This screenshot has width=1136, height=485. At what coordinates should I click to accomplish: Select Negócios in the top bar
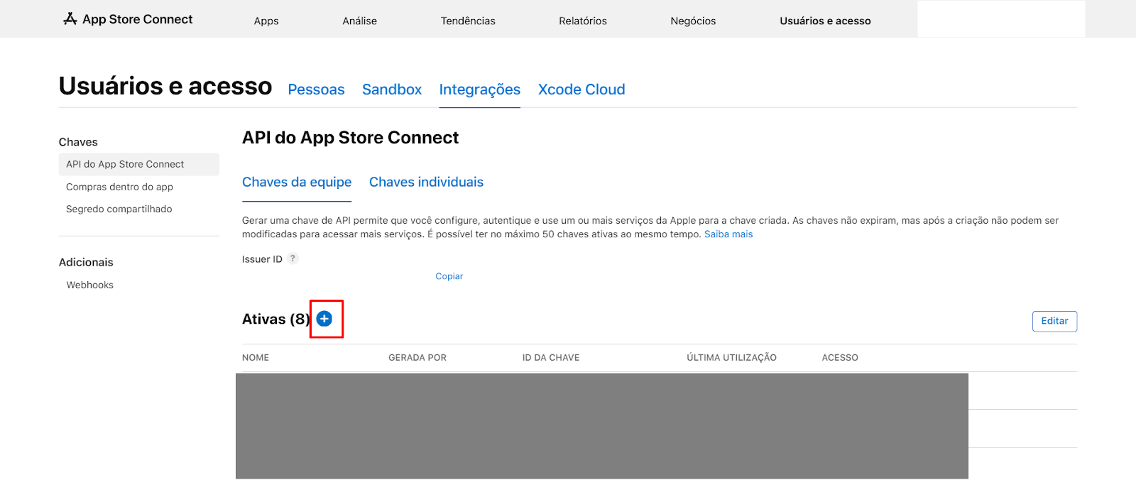point(693,21)
